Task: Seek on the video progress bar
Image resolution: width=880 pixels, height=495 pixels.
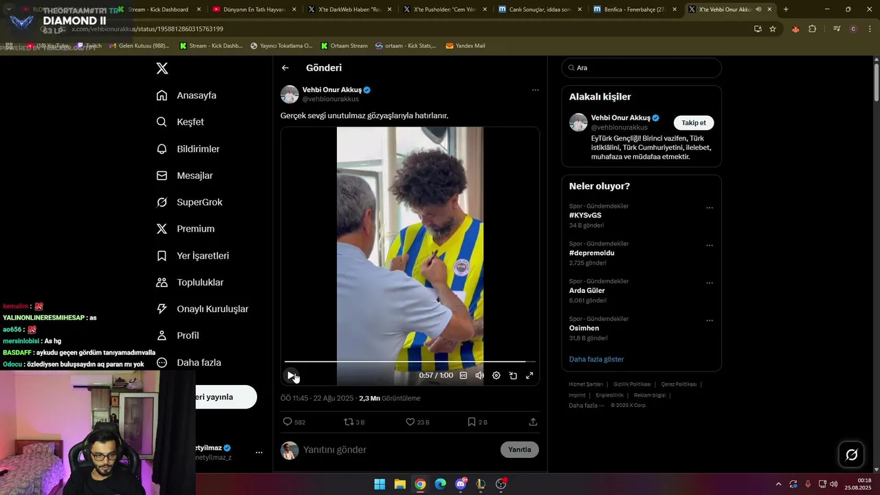Action: (x=410, y=361)
